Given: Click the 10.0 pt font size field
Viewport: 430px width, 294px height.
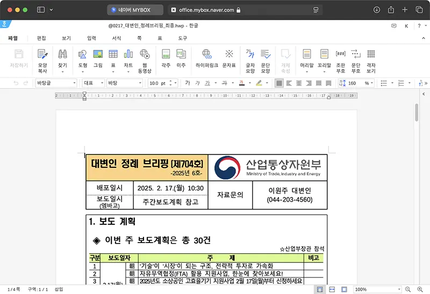Looking at the screenshot, I should point(157,83).
